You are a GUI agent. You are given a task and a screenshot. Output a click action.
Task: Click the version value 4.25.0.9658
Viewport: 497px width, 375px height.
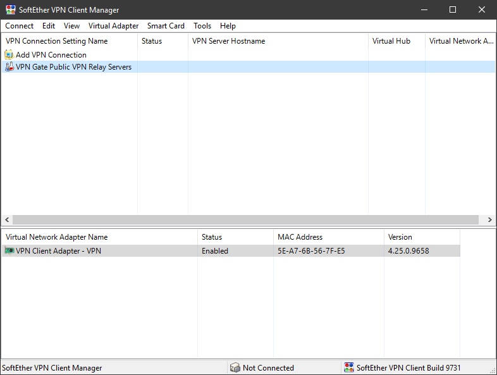pyautogui.click(x=408, y=251)
